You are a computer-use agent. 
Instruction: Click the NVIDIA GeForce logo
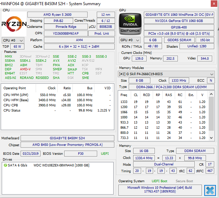point(130,24)
